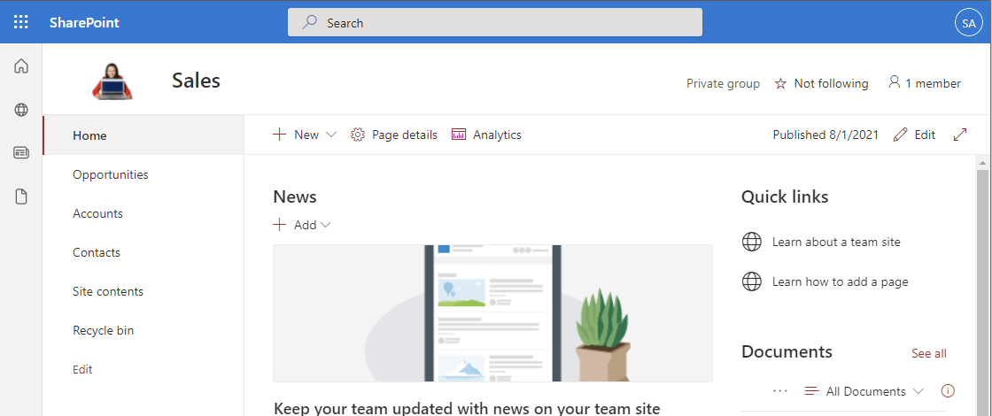Click the Home icon in left rail

tap(21, 66)
